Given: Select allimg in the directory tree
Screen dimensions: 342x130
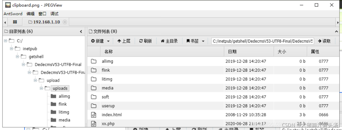Looking at the screenshot, I should coord(64,96).
